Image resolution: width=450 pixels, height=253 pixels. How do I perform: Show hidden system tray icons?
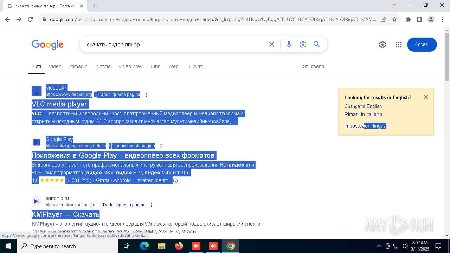[x=379, y=246]
